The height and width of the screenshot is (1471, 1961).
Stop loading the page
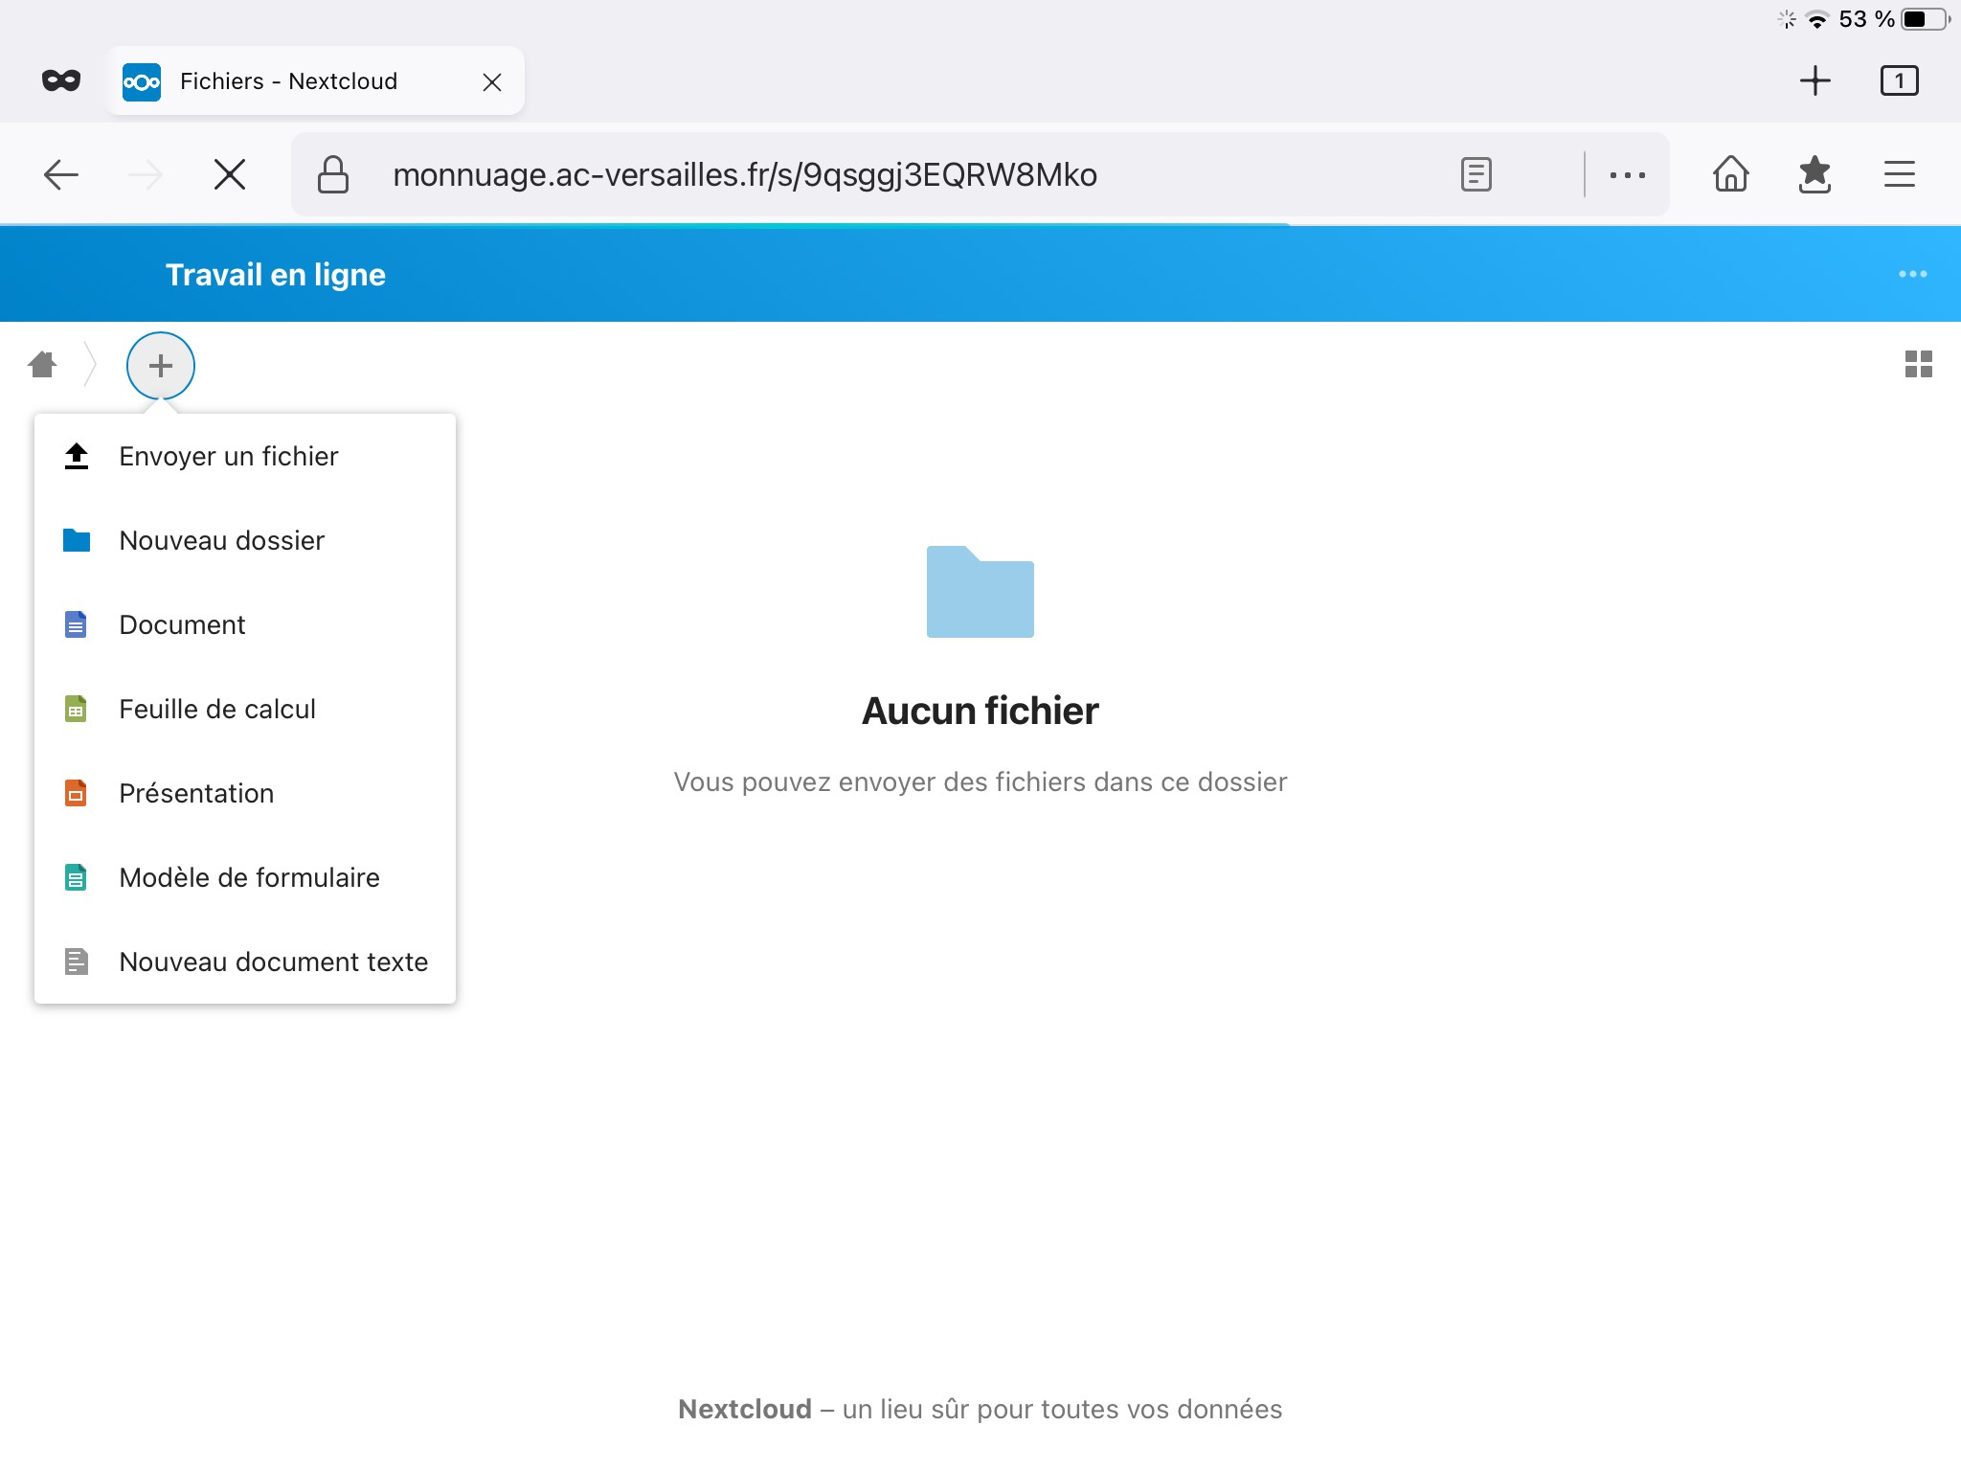230,175
